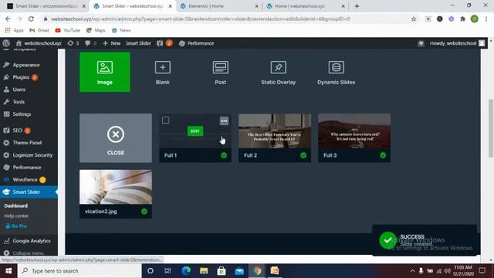Open the vication2.jpg slide thumbnail
Screen dimensions: 494x278
116,187
